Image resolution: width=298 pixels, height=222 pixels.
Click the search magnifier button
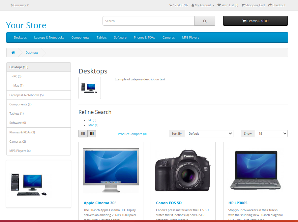tap(205, 21)
